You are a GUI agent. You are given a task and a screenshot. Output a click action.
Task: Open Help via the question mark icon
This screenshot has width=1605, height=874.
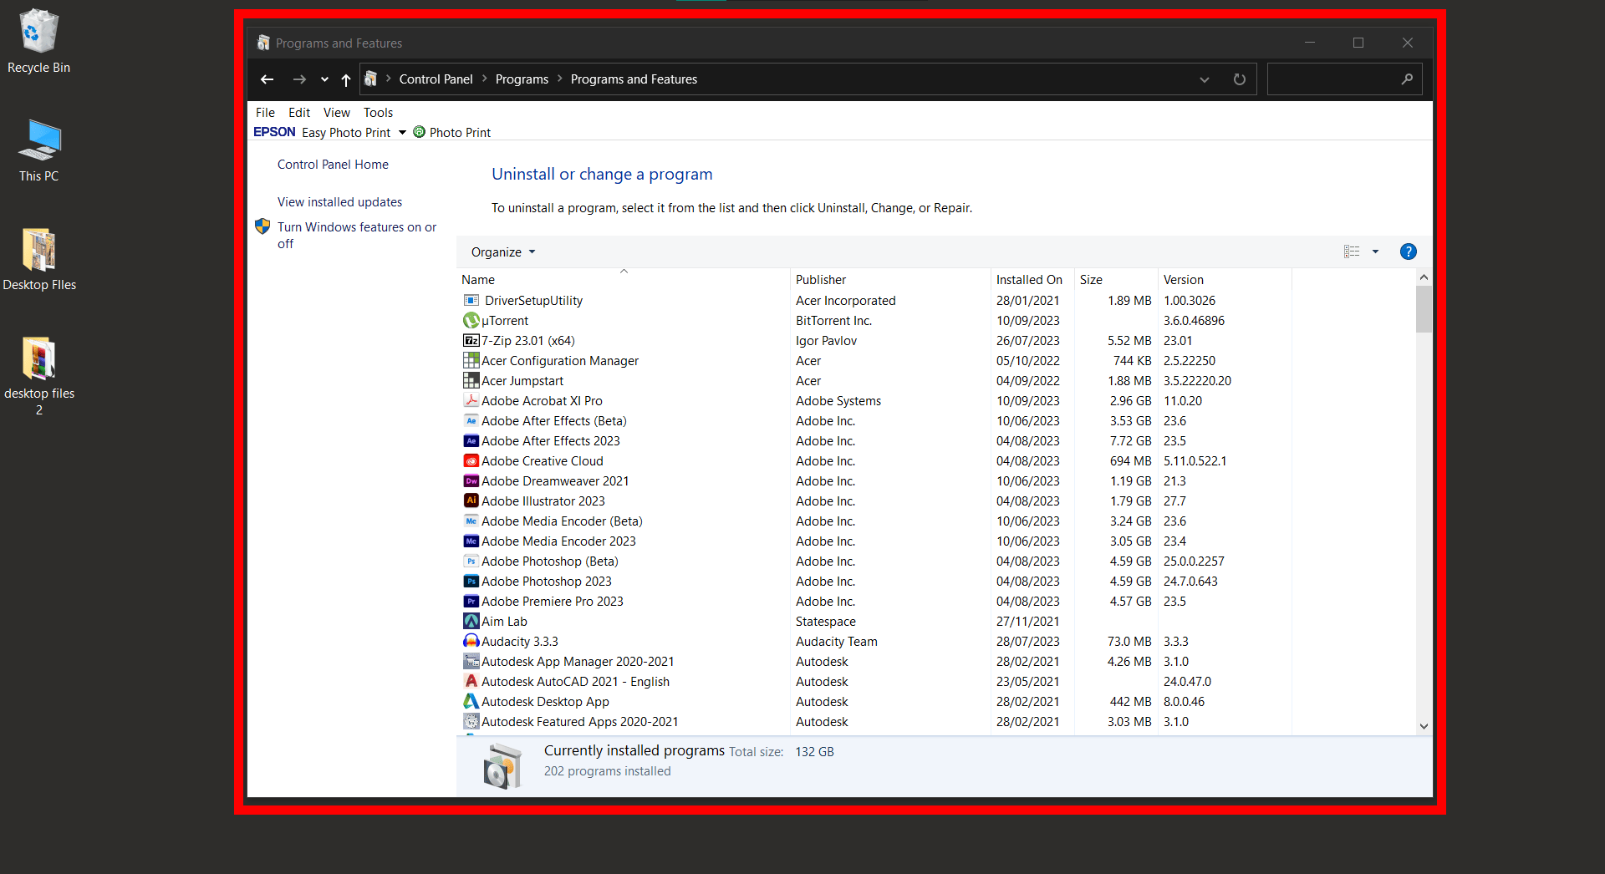pos(1409,252)
